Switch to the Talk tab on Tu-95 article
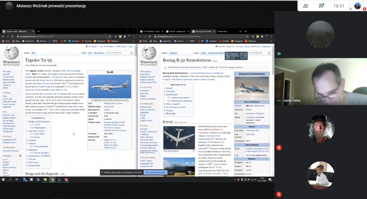 [x=33, y=53]
